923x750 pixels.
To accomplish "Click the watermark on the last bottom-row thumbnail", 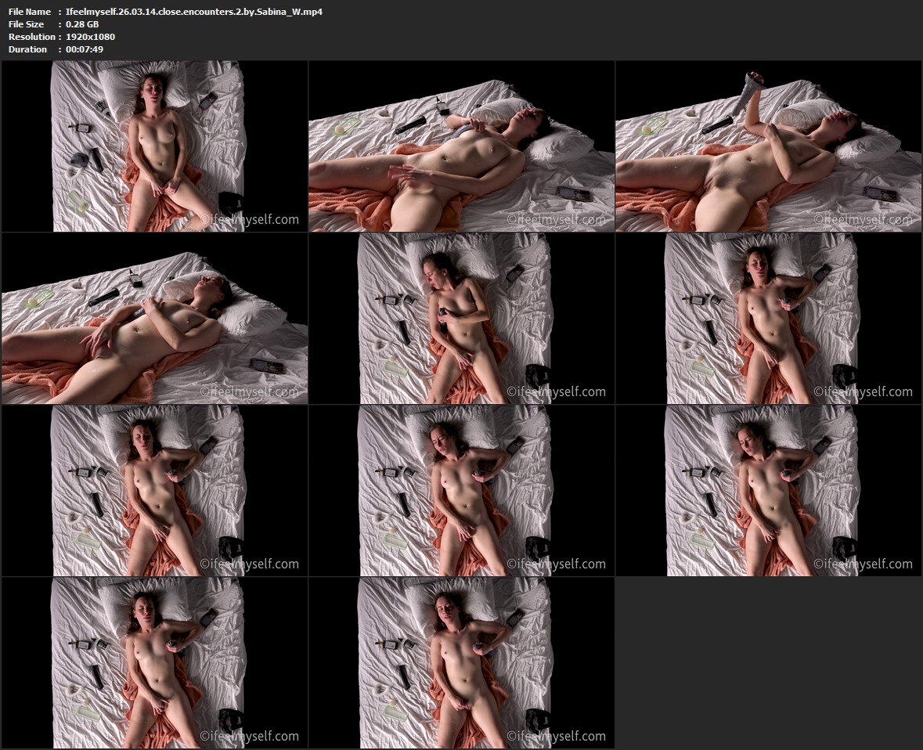I will (557, 736).
